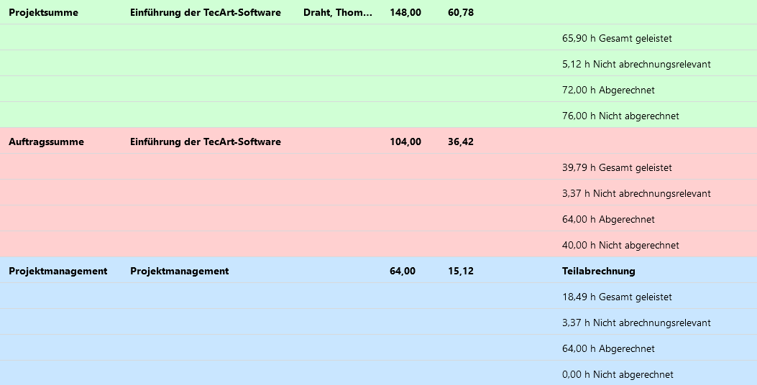Click Einführung der TecArt-Software in Auftragssumme row
757x385 pixels.
(x=205, y=142)
